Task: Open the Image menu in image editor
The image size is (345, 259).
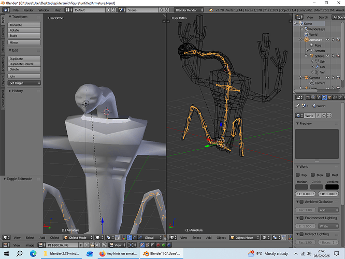Action: (x=30, y=245)
